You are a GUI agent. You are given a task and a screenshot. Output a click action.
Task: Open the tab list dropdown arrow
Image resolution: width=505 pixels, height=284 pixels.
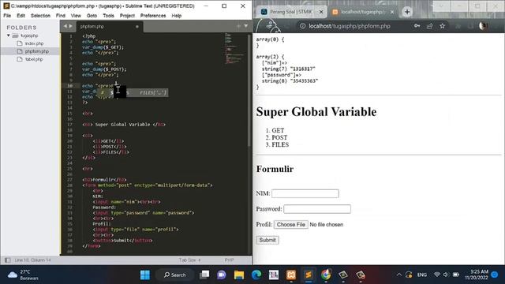[x=245, y=26]
